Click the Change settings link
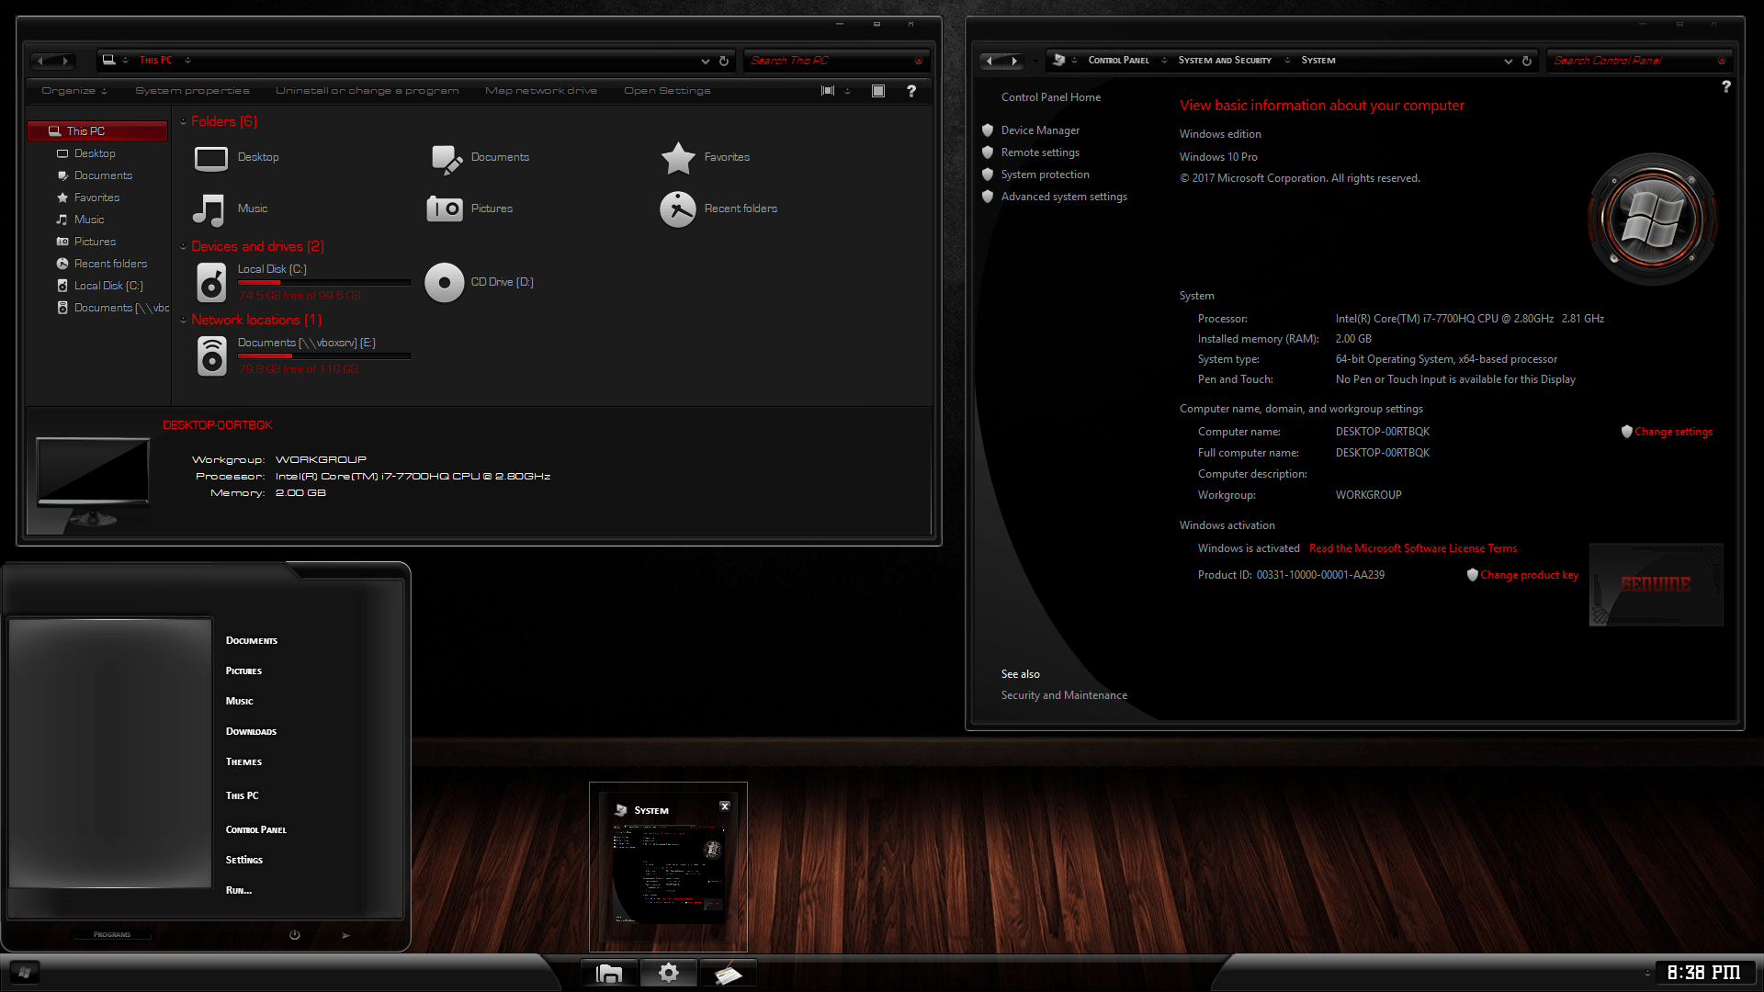Viewport: 1764px width, 992px height. click(x=1675, y=431)
